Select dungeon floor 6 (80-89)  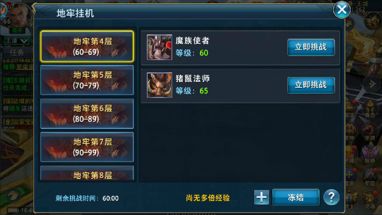87,114
